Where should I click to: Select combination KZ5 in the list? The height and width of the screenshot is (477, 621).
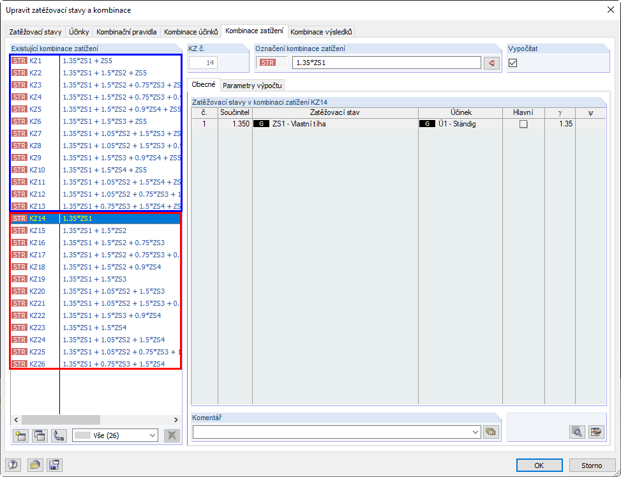tap(96, 109)
